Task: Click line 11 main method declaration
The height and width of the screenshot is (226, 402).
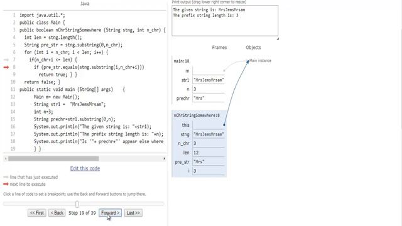Action: tap(72, 89)
